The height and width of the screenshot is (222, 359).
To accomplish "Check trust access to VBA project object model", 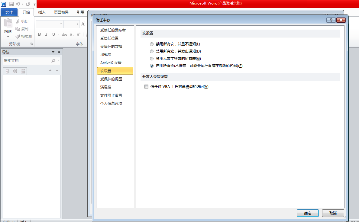I will click(146, 86).
